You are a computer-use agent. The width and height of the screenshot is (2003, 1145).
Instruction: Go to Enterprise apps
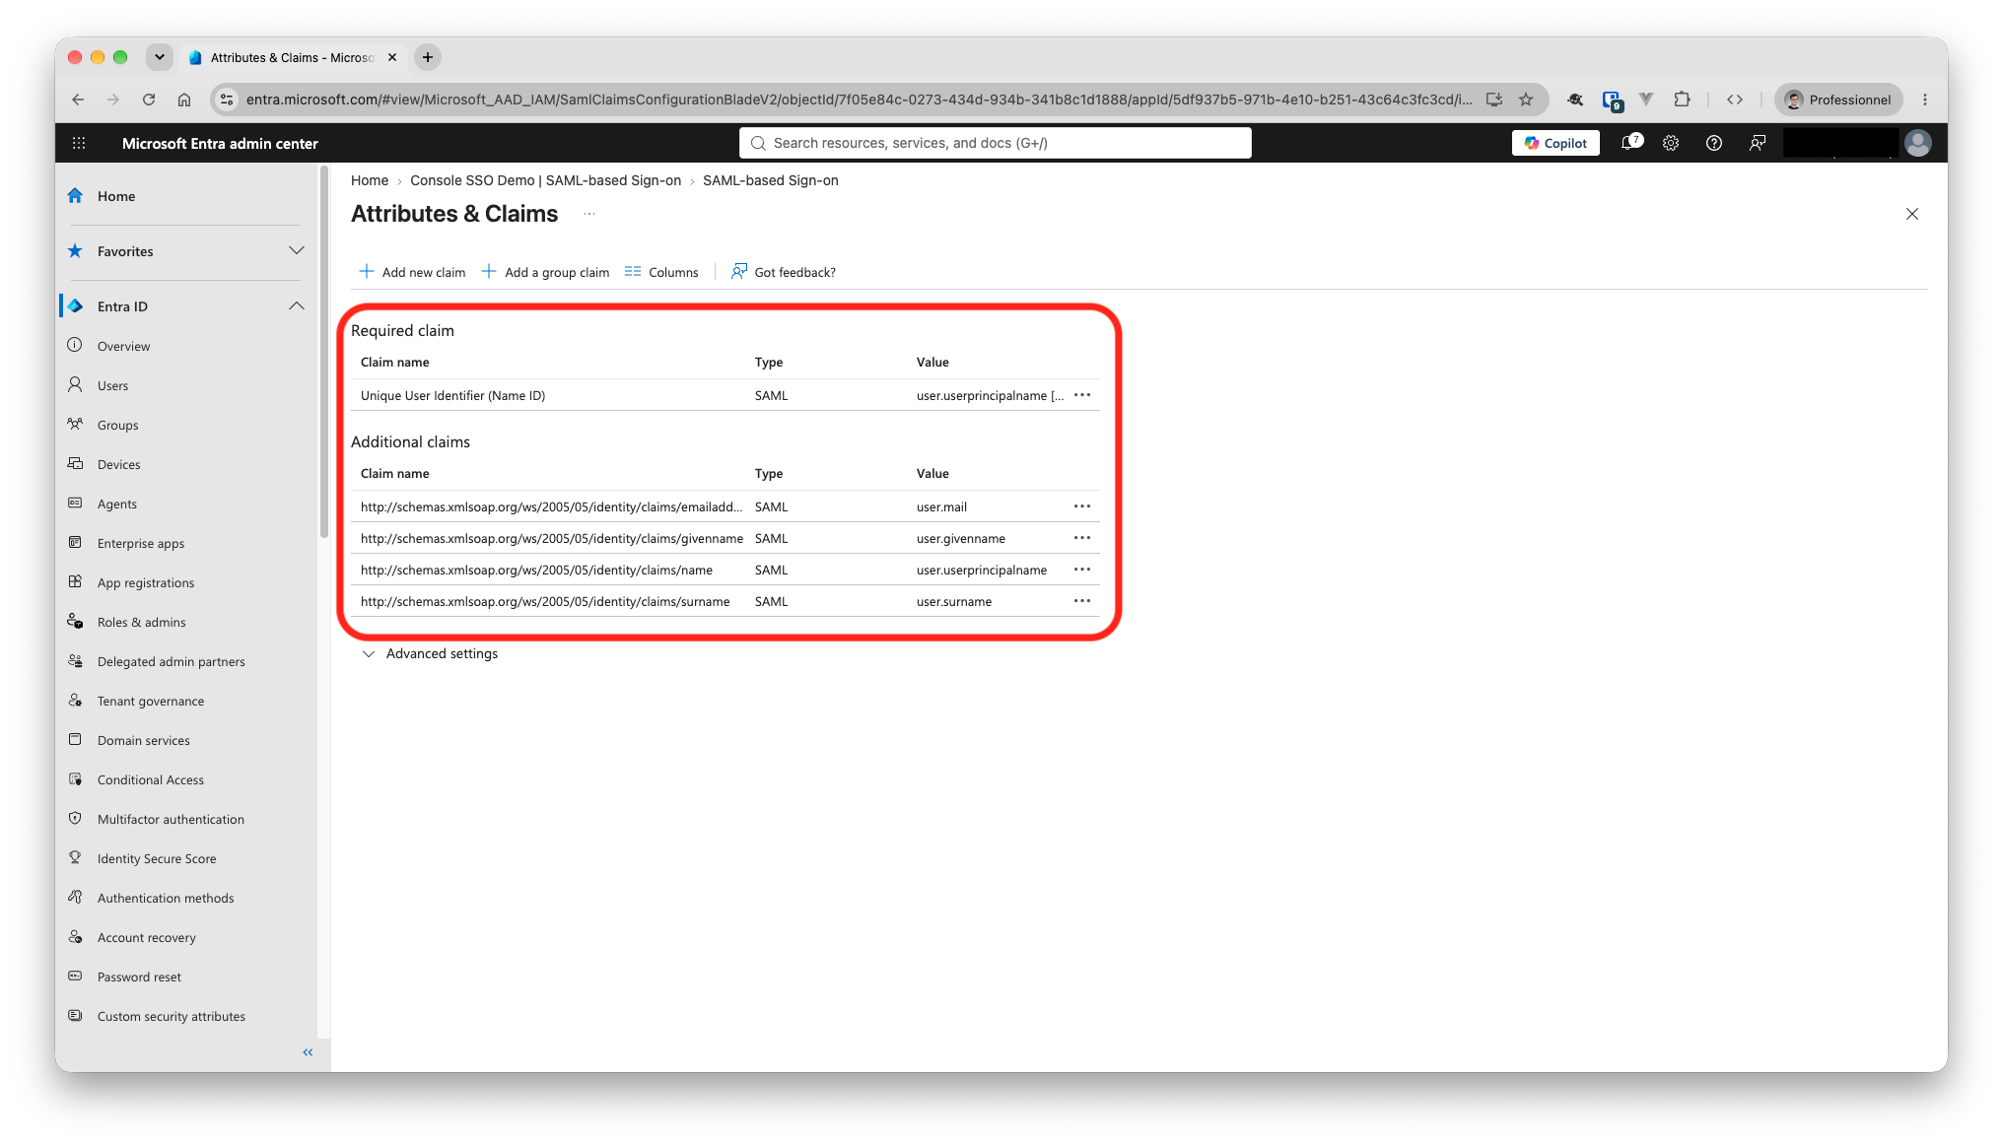pos(140,543)
